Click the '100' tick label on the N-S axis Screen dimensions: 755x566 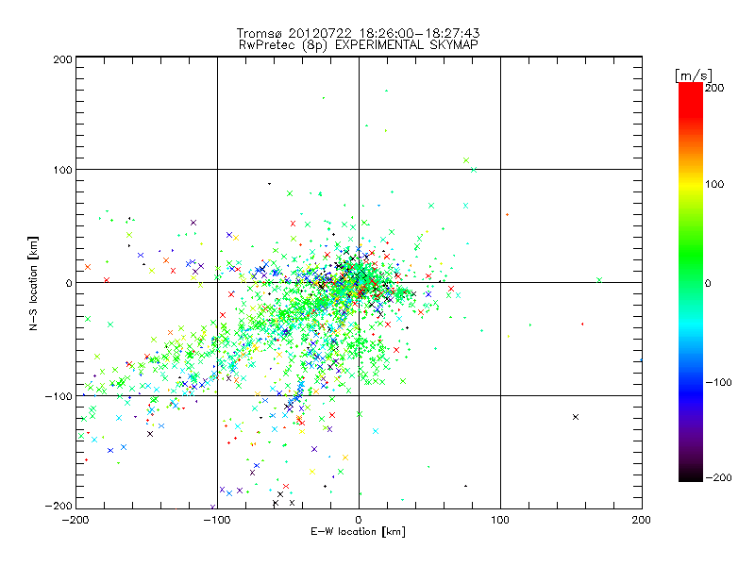(63, 170)
